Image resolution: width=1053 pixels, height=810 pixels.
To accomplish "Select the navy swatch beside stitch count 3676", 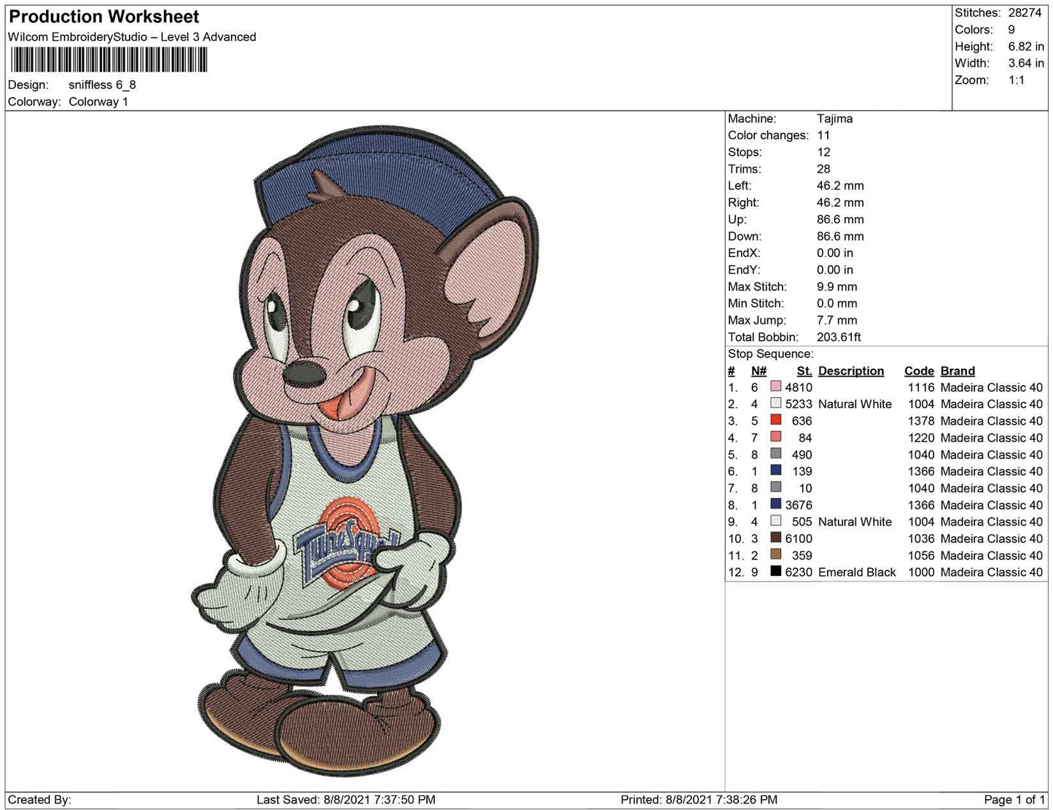I will click(x=776, y=504).
